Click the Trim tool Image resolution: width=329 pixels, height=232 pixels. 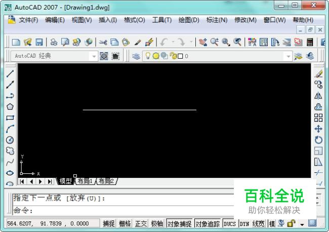click(x=318, y=173)
